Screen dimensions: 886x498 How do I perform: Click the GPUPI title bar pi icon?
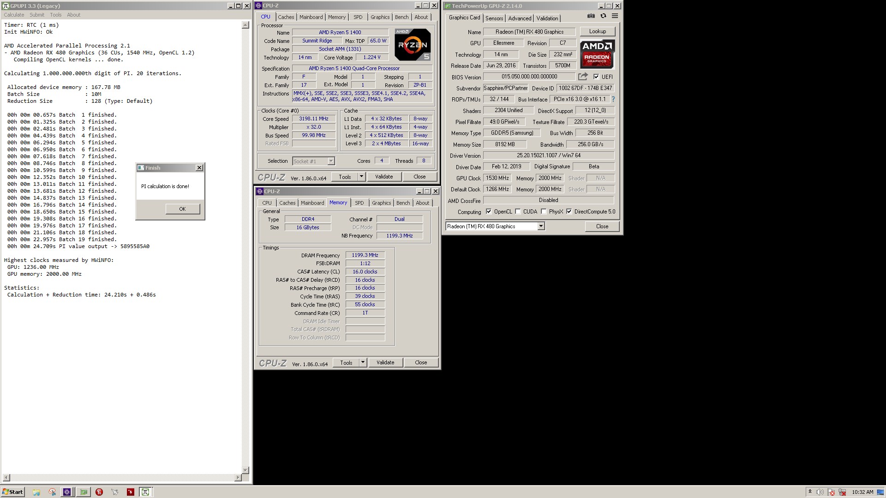pyautogui.click(x=6, y=6)
